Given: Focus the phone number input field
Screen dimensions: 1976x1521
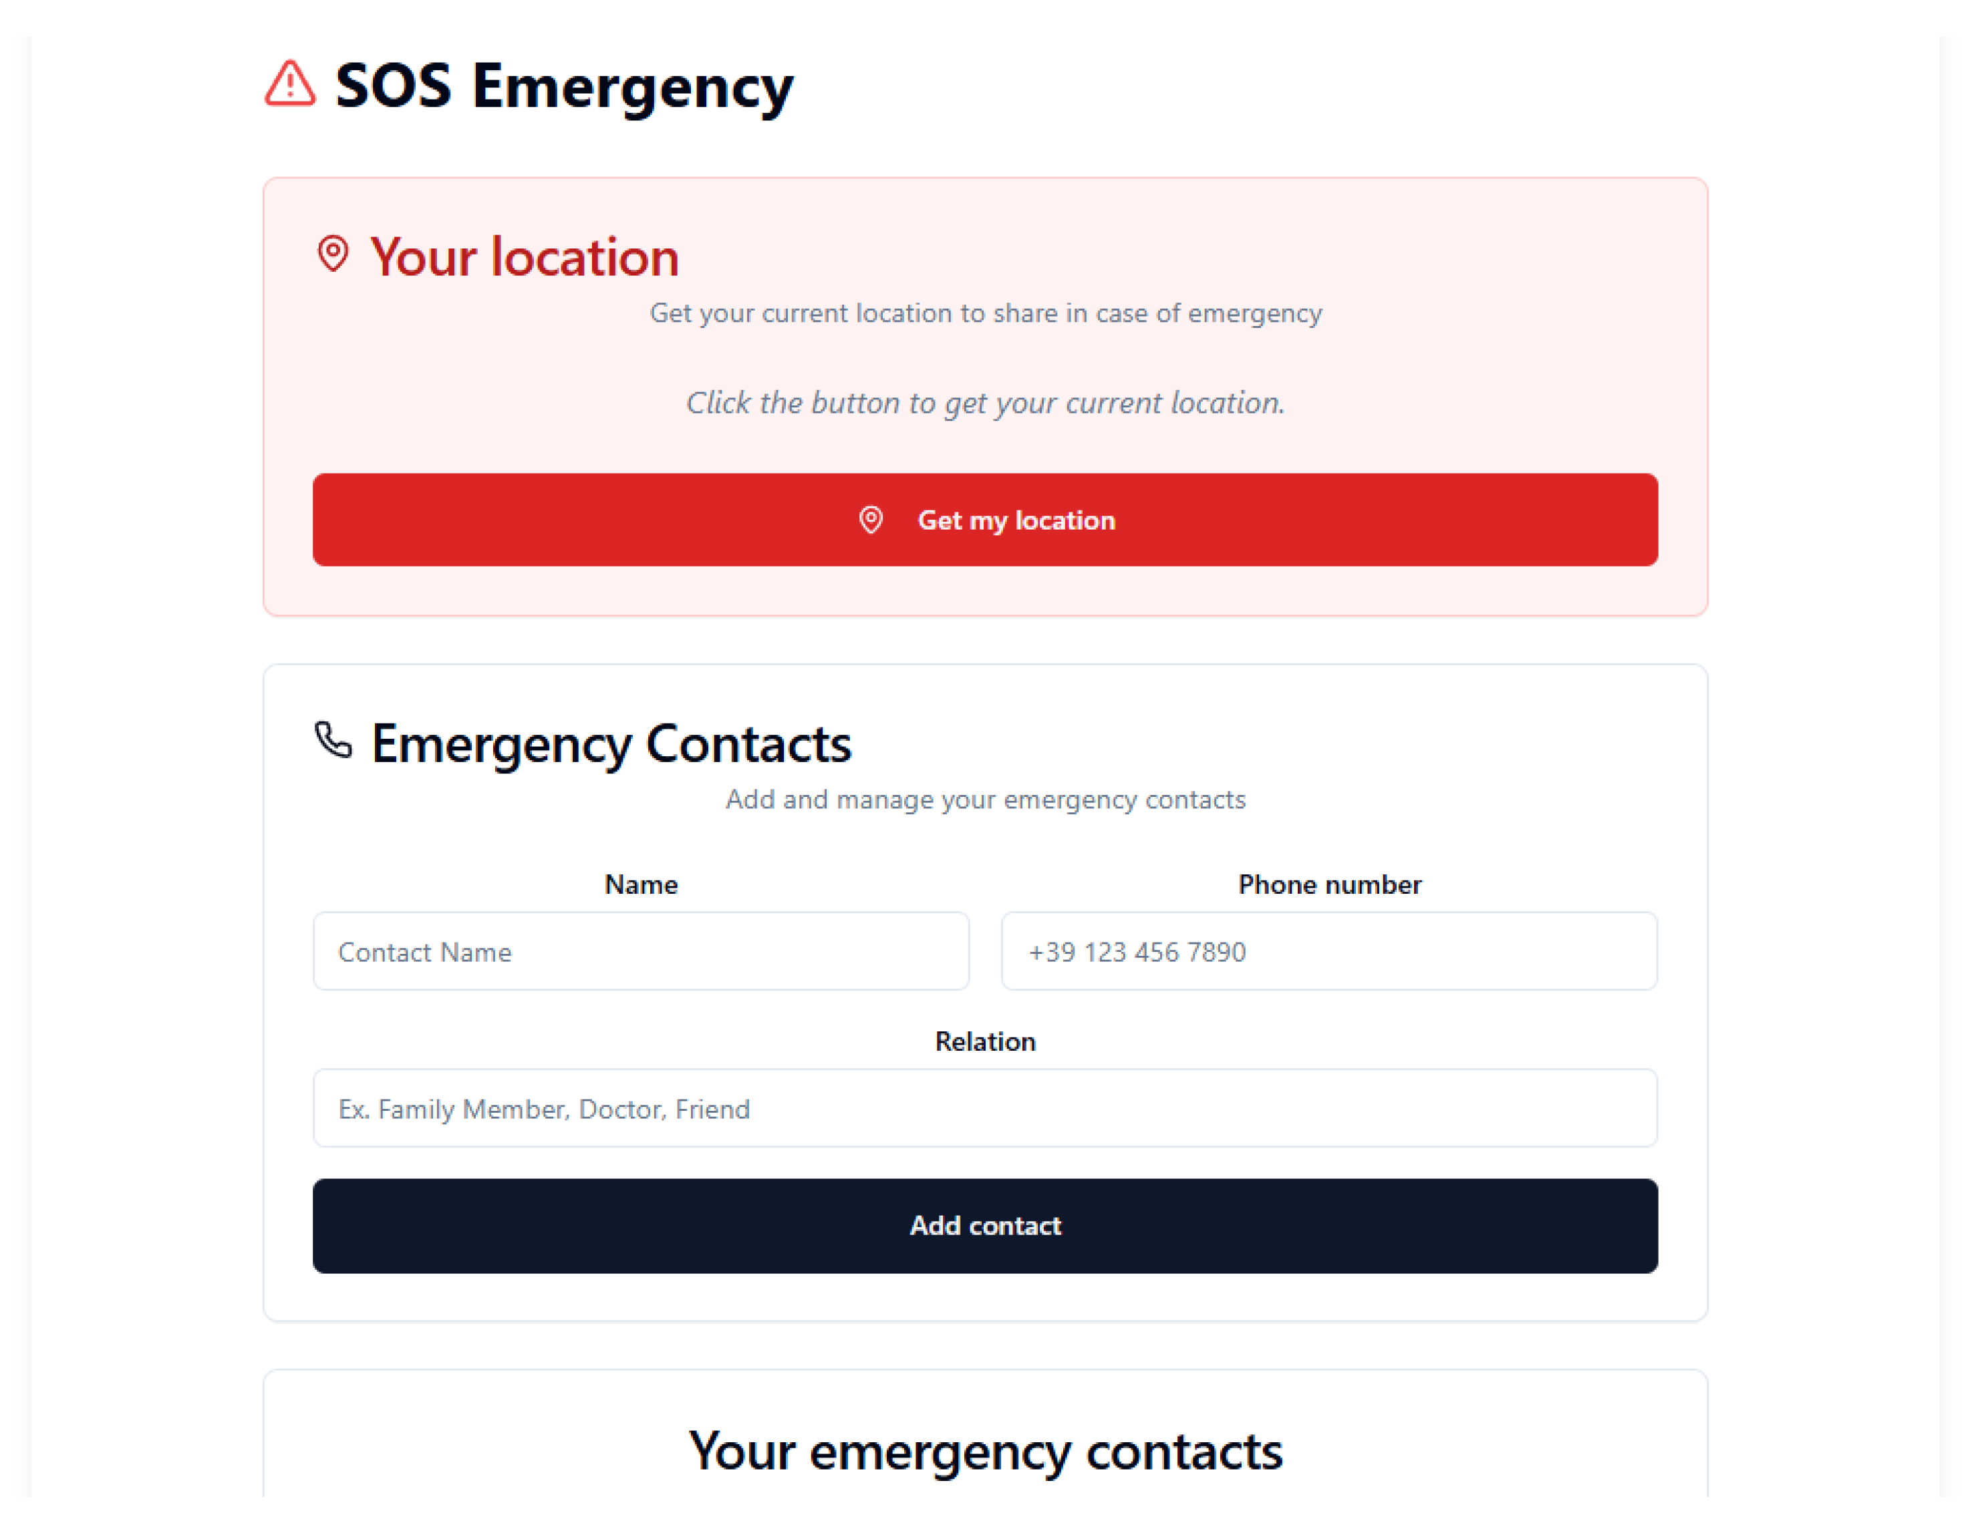Looking at the screenshot, I should [x=1328, y=951].
